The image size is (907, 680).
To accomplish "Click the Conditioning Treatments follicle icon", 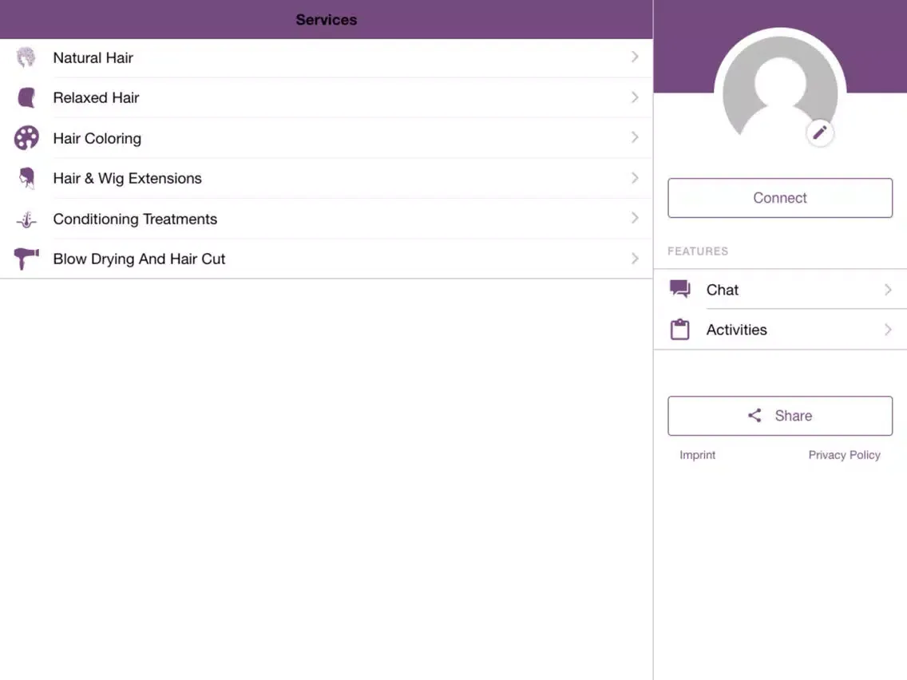I will [x=26, y=219].
